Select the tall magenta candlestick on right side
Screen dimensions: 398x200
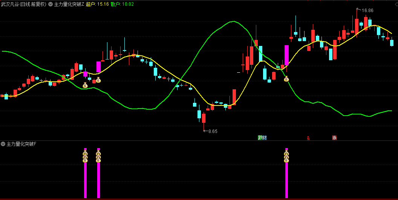286,55
